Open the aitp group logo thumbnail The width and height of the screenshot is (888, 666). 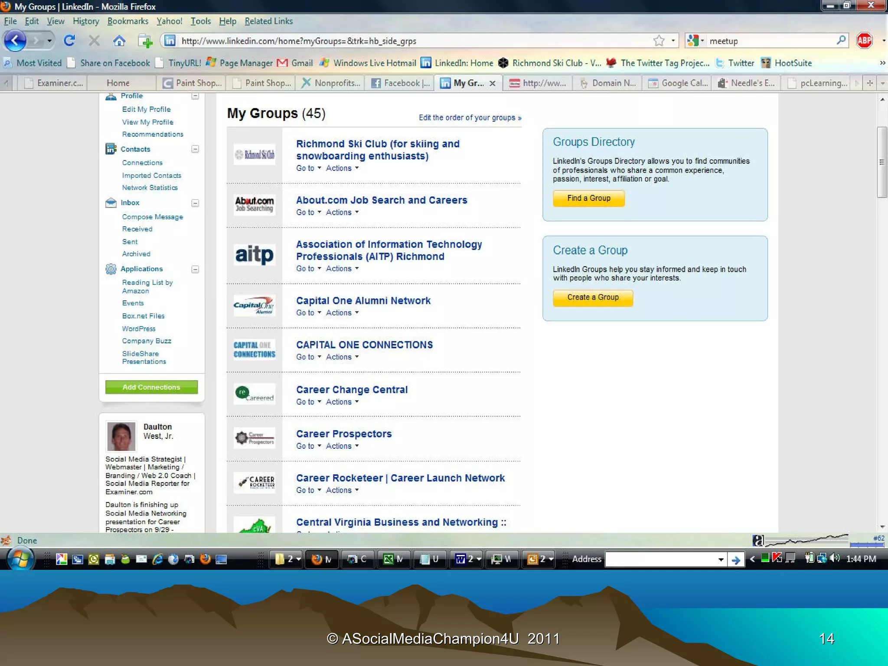(x=255, y=255)
